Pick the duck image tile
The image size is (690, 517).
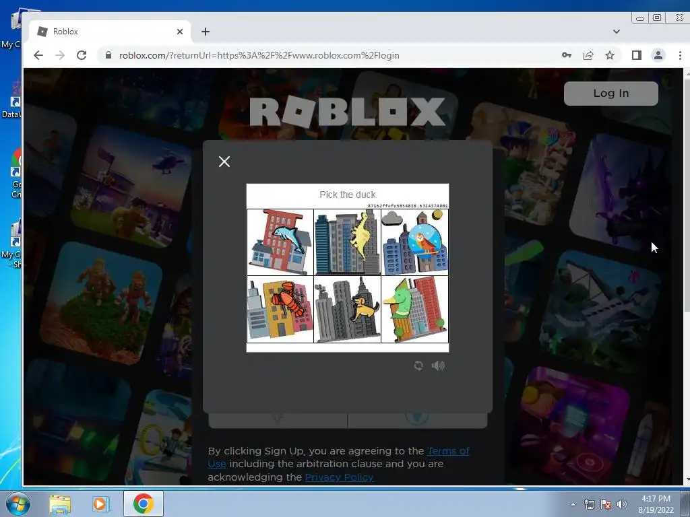(x=415, y=310)
